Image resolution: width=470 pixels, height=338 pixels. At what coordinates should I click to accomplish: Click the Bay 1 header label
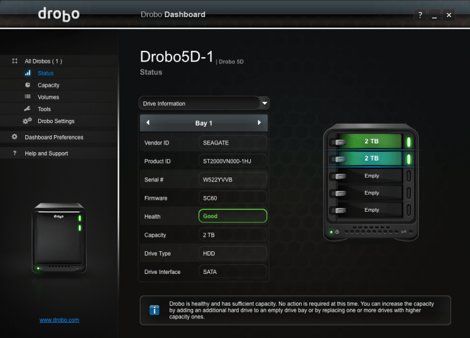click(x=203, y=123)
